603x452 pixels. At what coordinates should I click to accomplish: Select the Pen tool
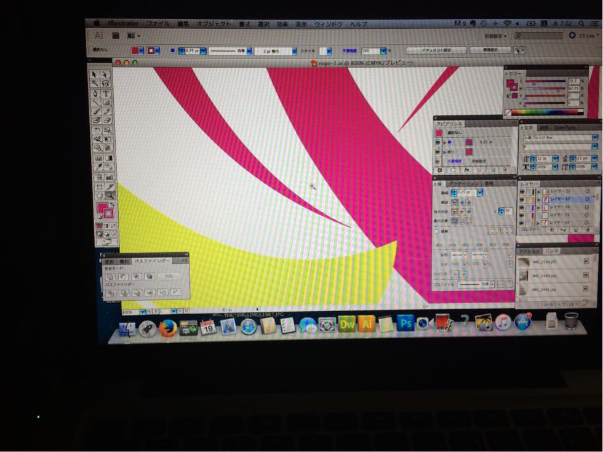click(95, 93)
